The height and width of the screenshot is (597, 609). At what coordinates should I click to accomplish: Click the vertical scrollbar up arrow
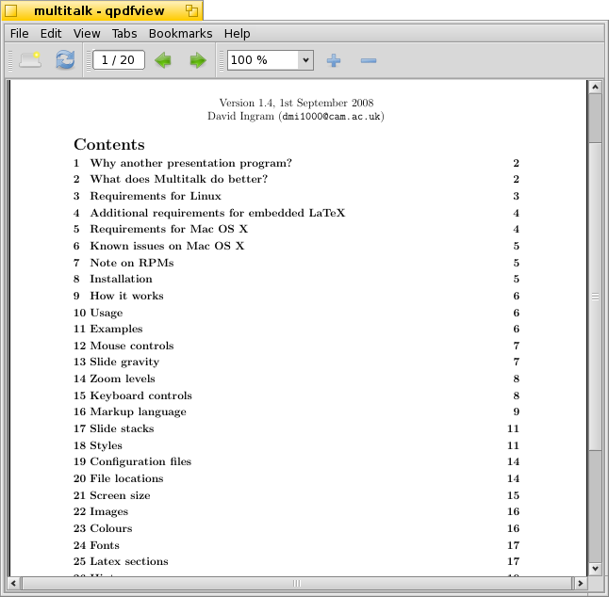tap(595, 87)
